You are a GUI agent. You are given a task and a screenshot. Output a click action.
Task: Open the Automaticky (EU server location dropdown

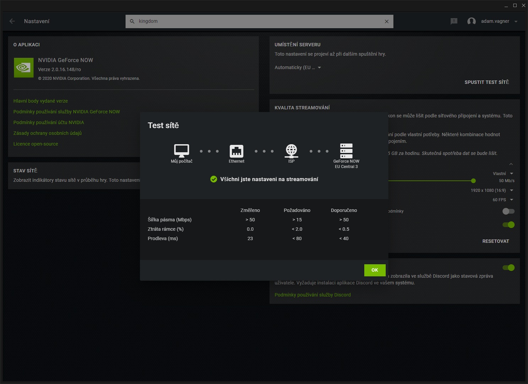click(298, 68)
